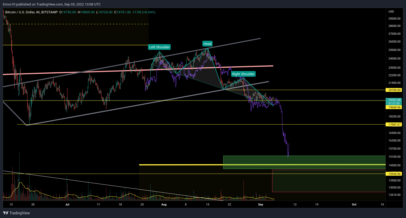Click the 24000.00 price axis label

[x=394, y=58]
